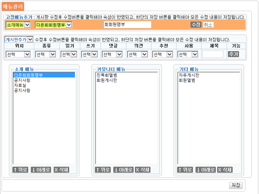Click the 회원명부 text field
The width and height of the screenshot is (259, 194).
point(127,25)
